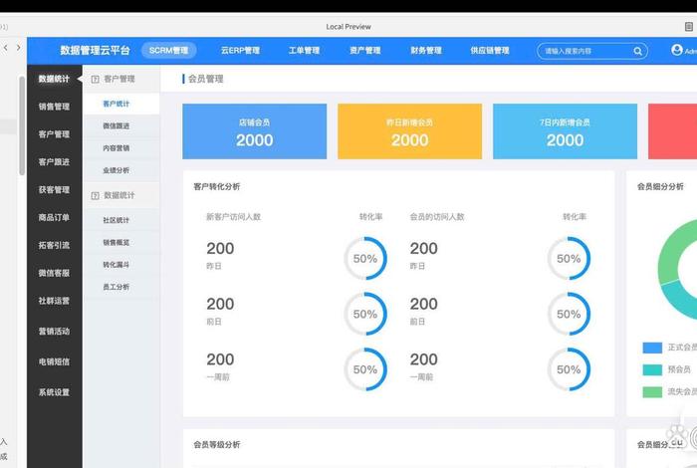Click the search magnifier icon
The height and width of the screenshot is (468, 697).
pyautogui.click(x=637, y=51)
